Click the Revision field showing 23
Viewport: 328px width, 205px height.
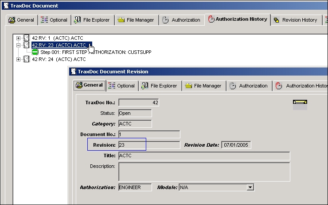(x=149, y=145)
